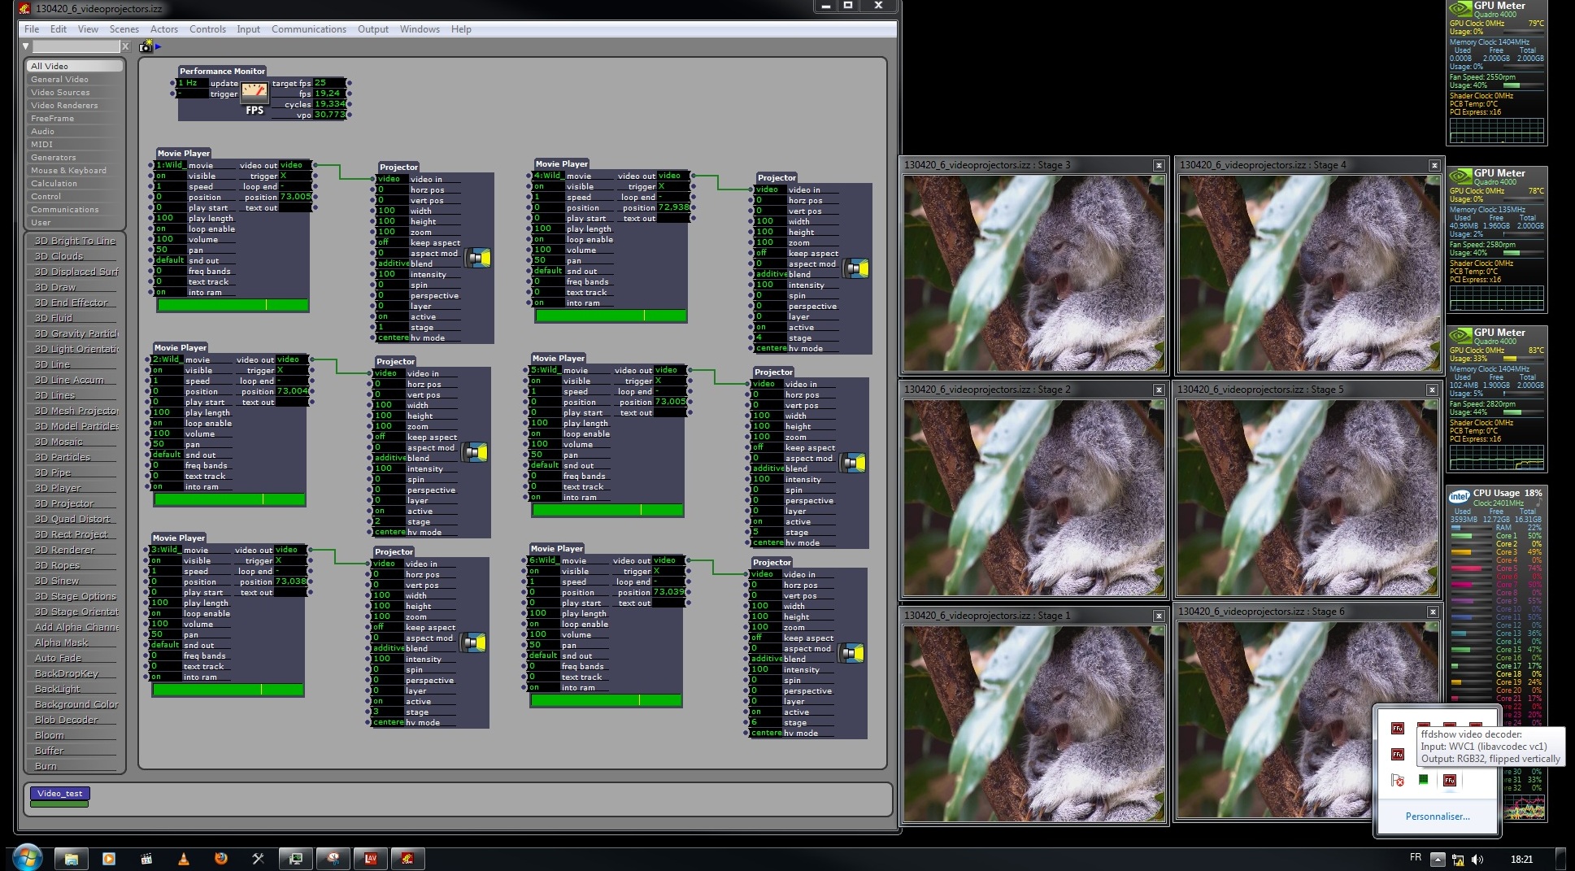
Task: Click the hammer and wrench tools taskbar icon
Action: 259,859
